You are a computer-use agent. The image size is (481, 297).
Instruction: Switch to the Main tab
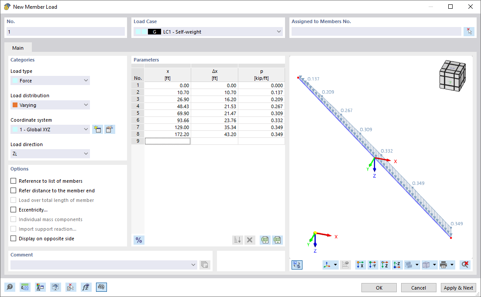(x=18, y=48)
